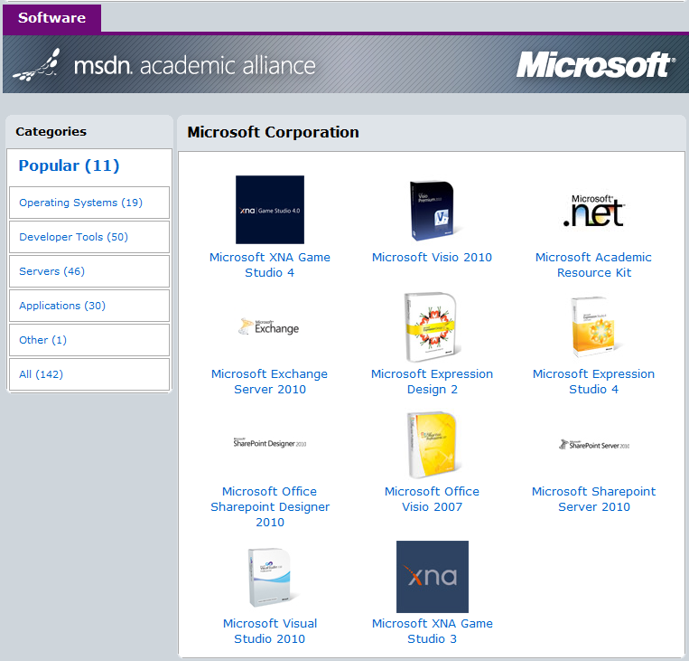Browse the Servers (46) category
Image resolution: width=689 pixels, height=661 pixels.
[x=89, y=271]
